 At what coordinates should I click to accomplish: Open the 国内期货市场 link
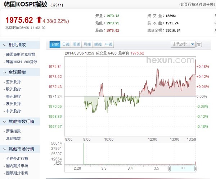17,166
